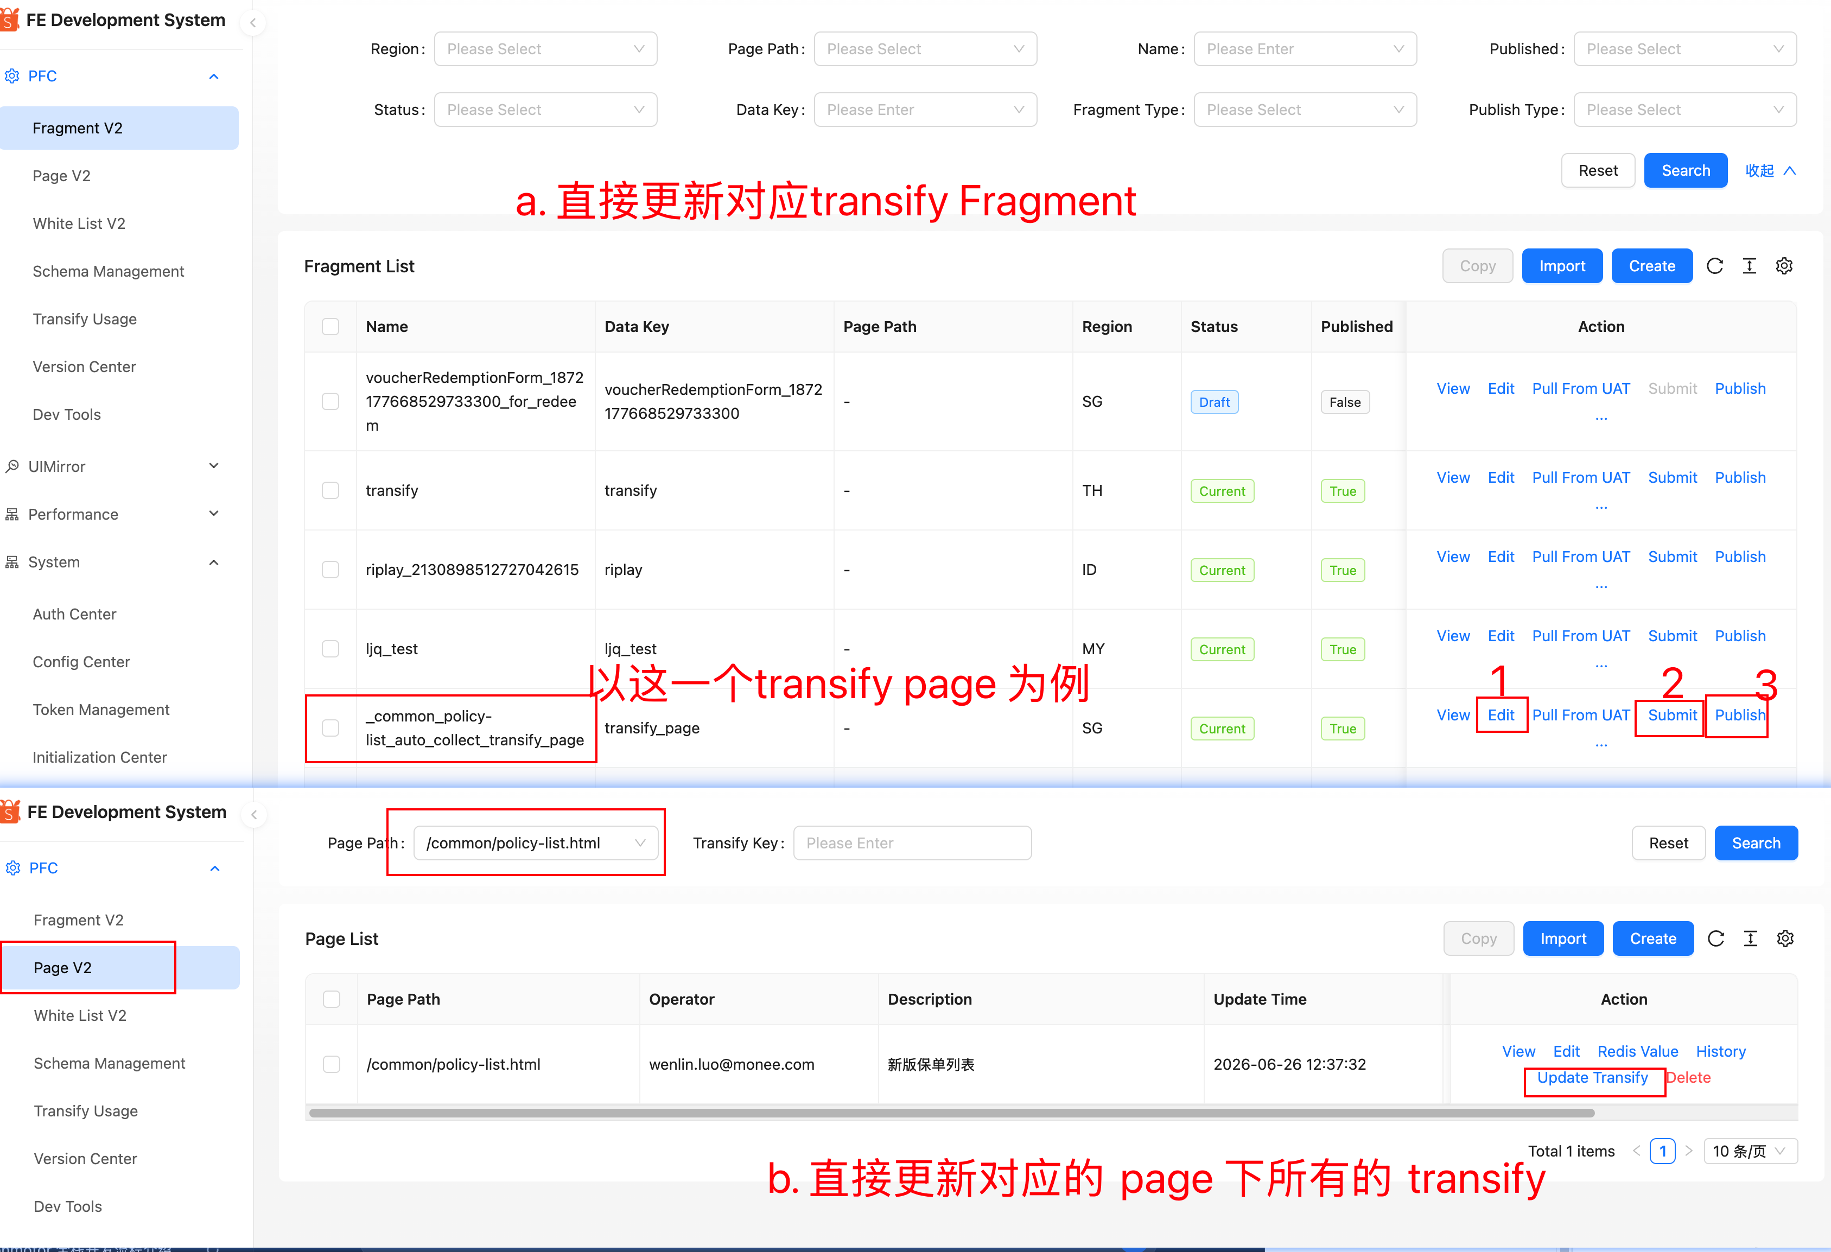Click the Transify Key input field

coord(912,844)
